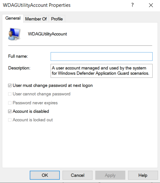Select the WDAGUtilityAccount name text
Image resolution: width=160 pixels, height=183 pixels.
[48, 34]
